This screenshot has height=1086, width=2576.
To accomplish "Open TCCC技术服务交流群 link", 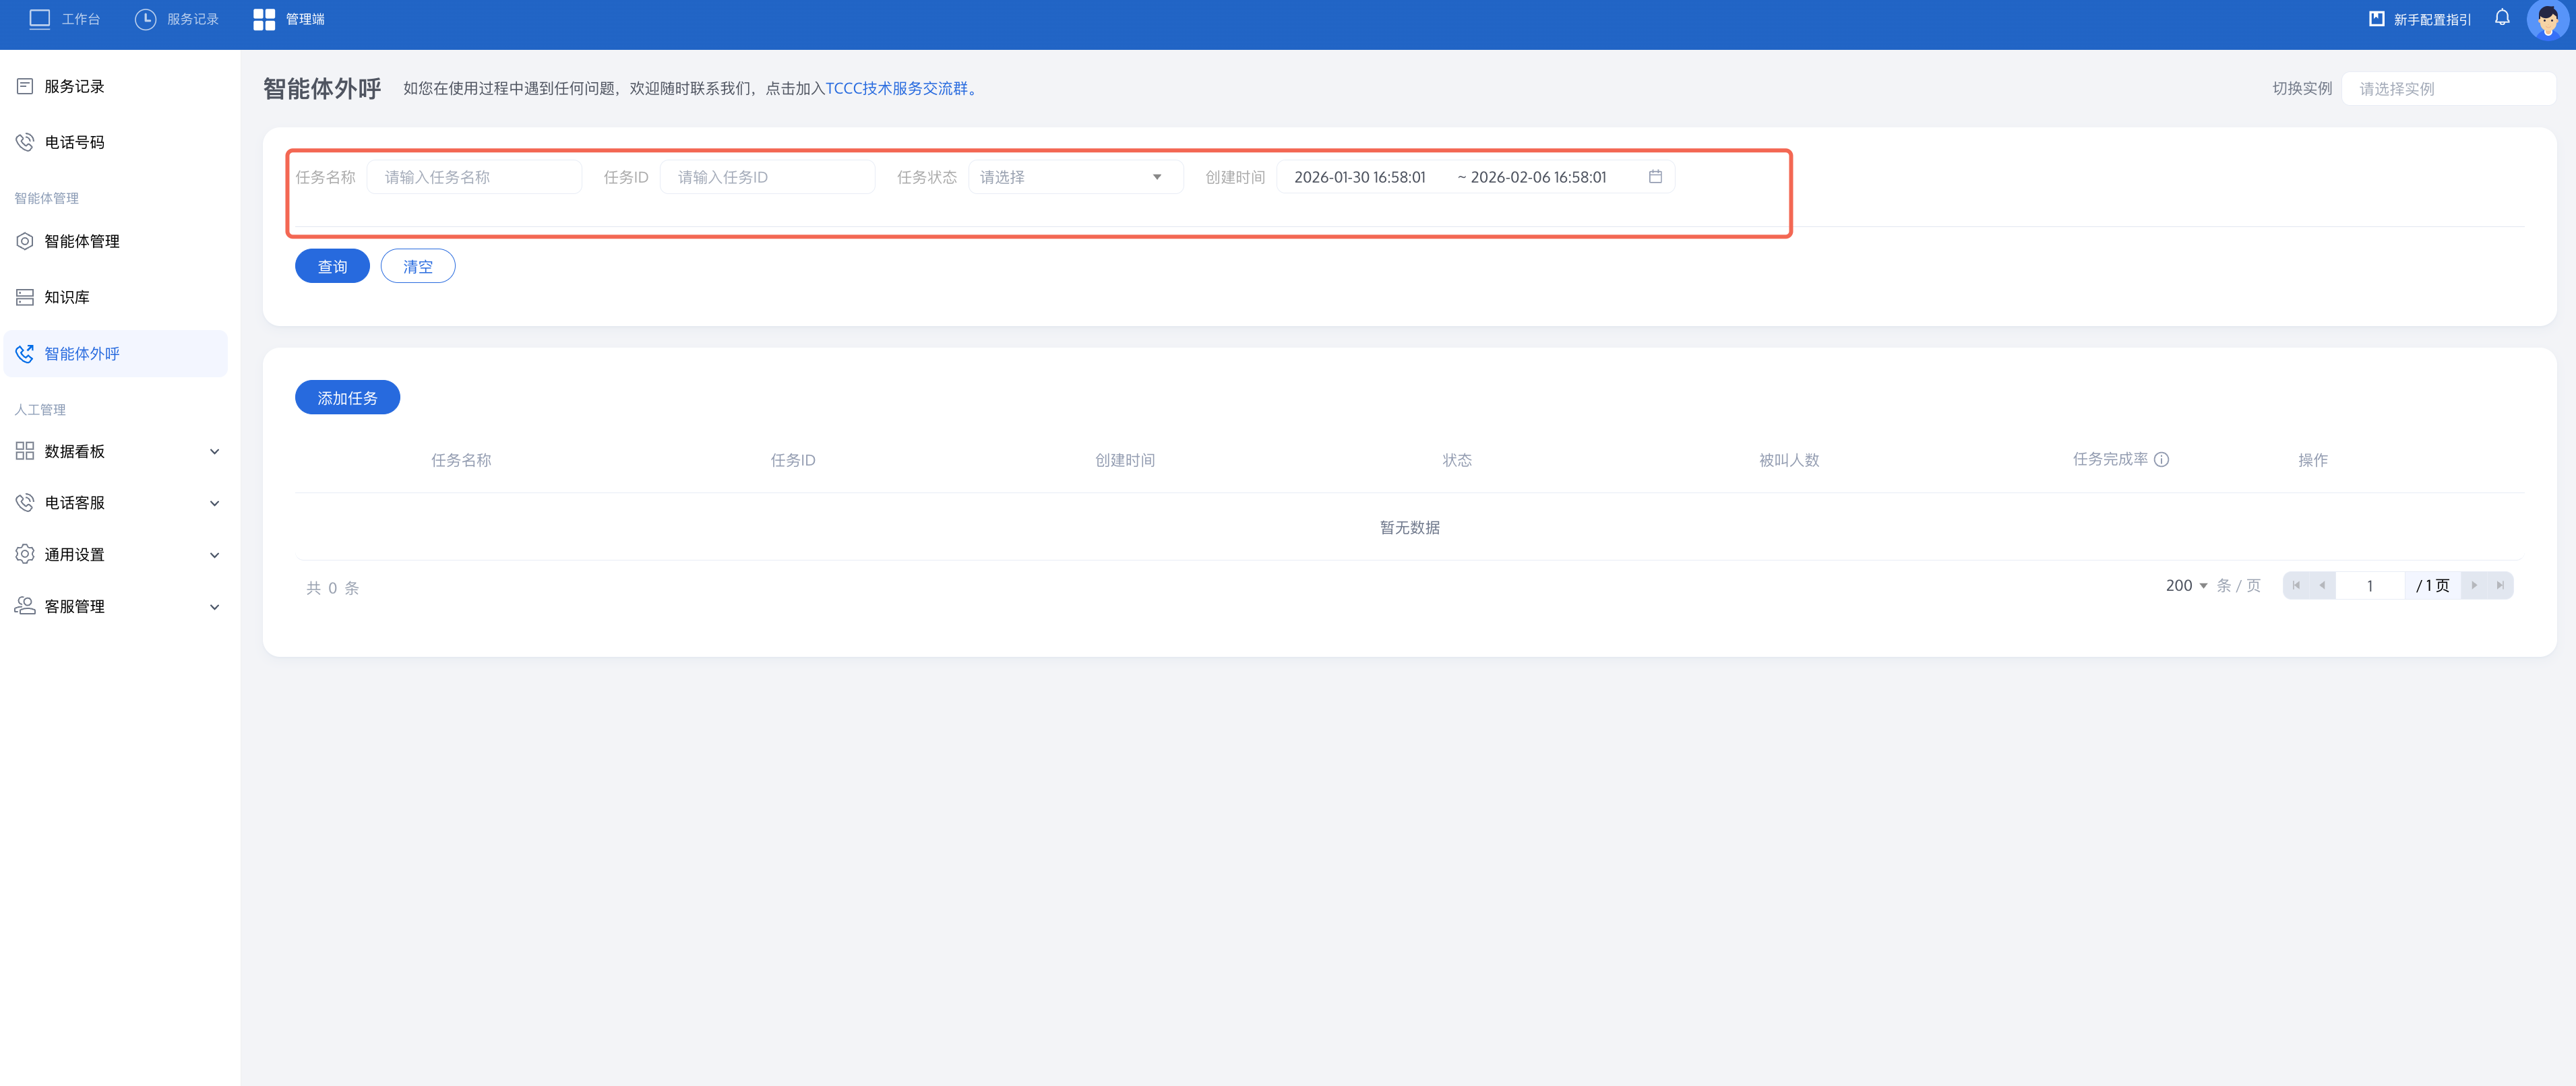I will click(896, 88).
